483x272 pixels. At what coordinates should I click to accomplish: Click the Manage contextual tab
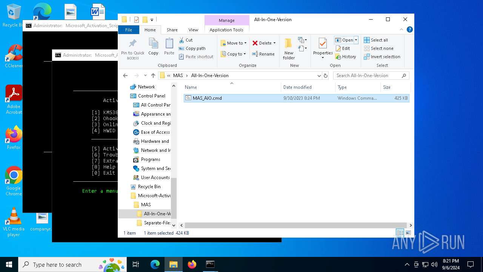pyautogui.click(x=227, y=20)
